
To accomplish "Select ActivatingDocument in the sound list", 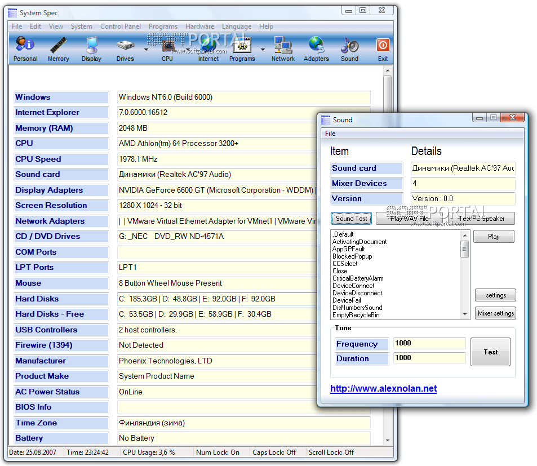I will pos(360,242).
